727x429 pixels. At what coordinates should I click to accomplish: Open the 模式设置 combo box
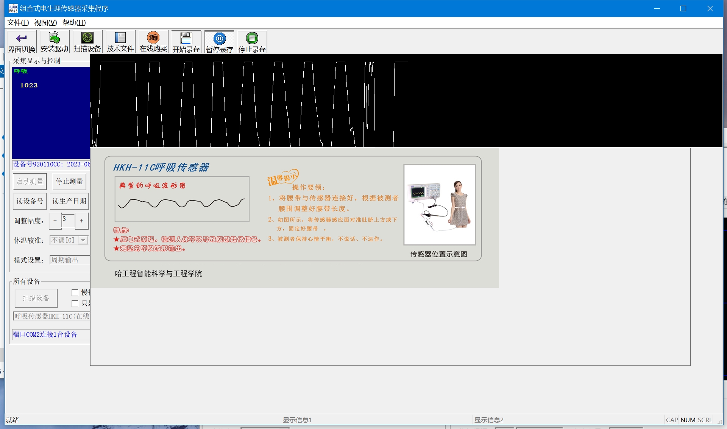pyautogui.click(x=70, y=260)
